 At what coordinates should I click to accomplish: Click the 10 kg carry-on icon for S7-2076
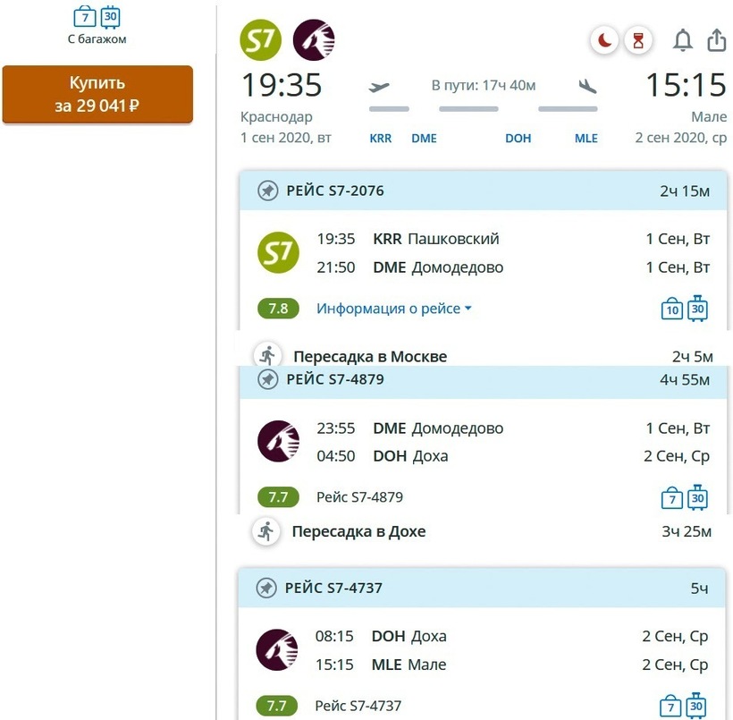[x=671, y=310]
